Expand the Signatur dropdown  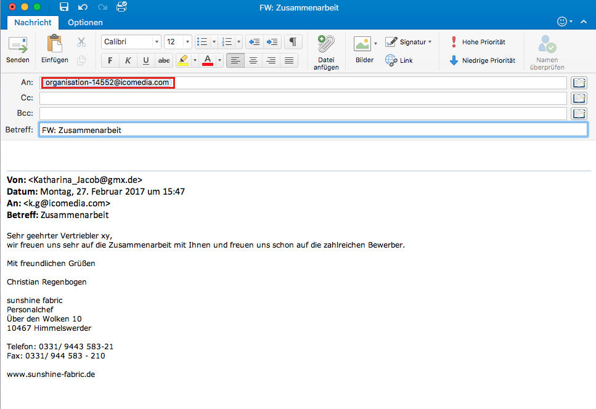click(430, 42)
